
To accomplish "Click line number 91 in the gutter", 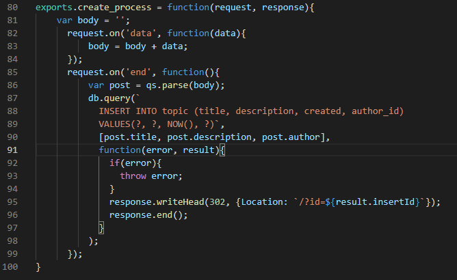I will (12, 150).
